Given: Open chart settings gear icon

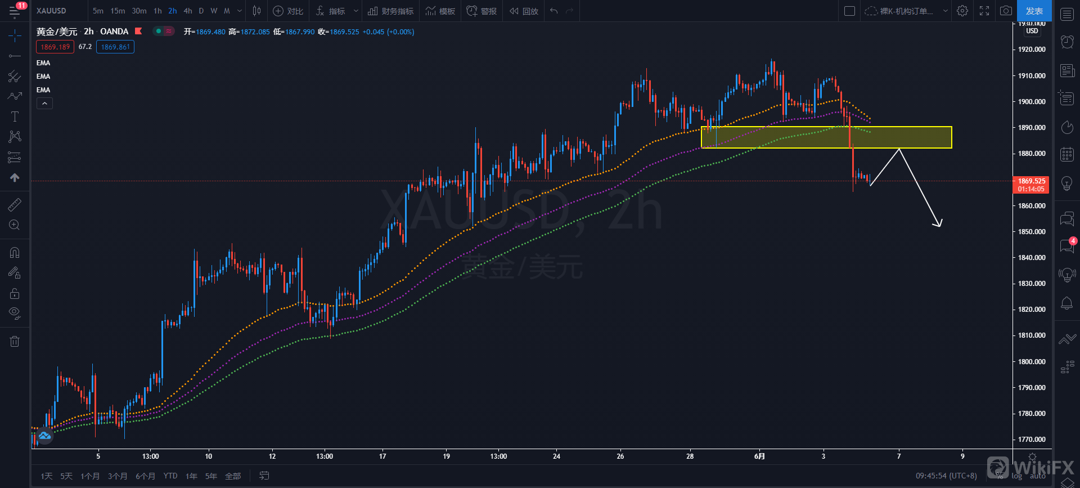Looking at the screenshot, I should coord(962,11).
